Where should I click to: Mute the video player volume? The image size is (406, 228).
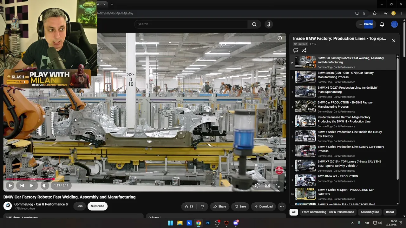[x=44, y=186]
